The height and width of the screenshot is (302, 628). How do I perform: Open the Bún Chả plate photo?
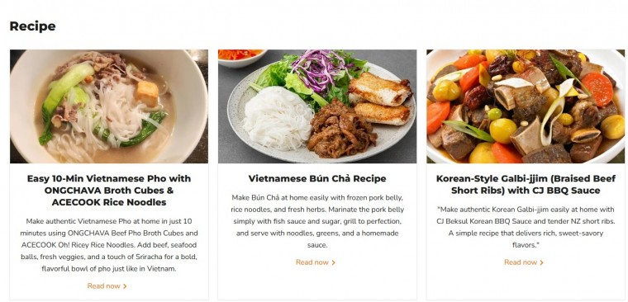point(317,106)
